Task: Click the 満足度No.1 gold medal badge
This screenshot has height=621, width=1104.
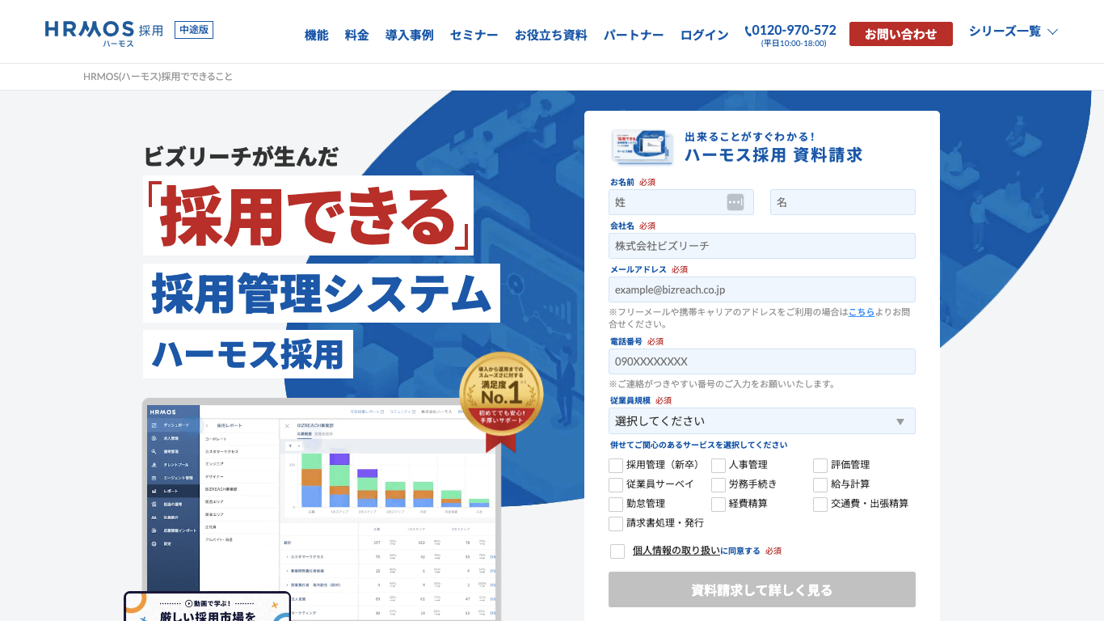Action: [501, 401]
